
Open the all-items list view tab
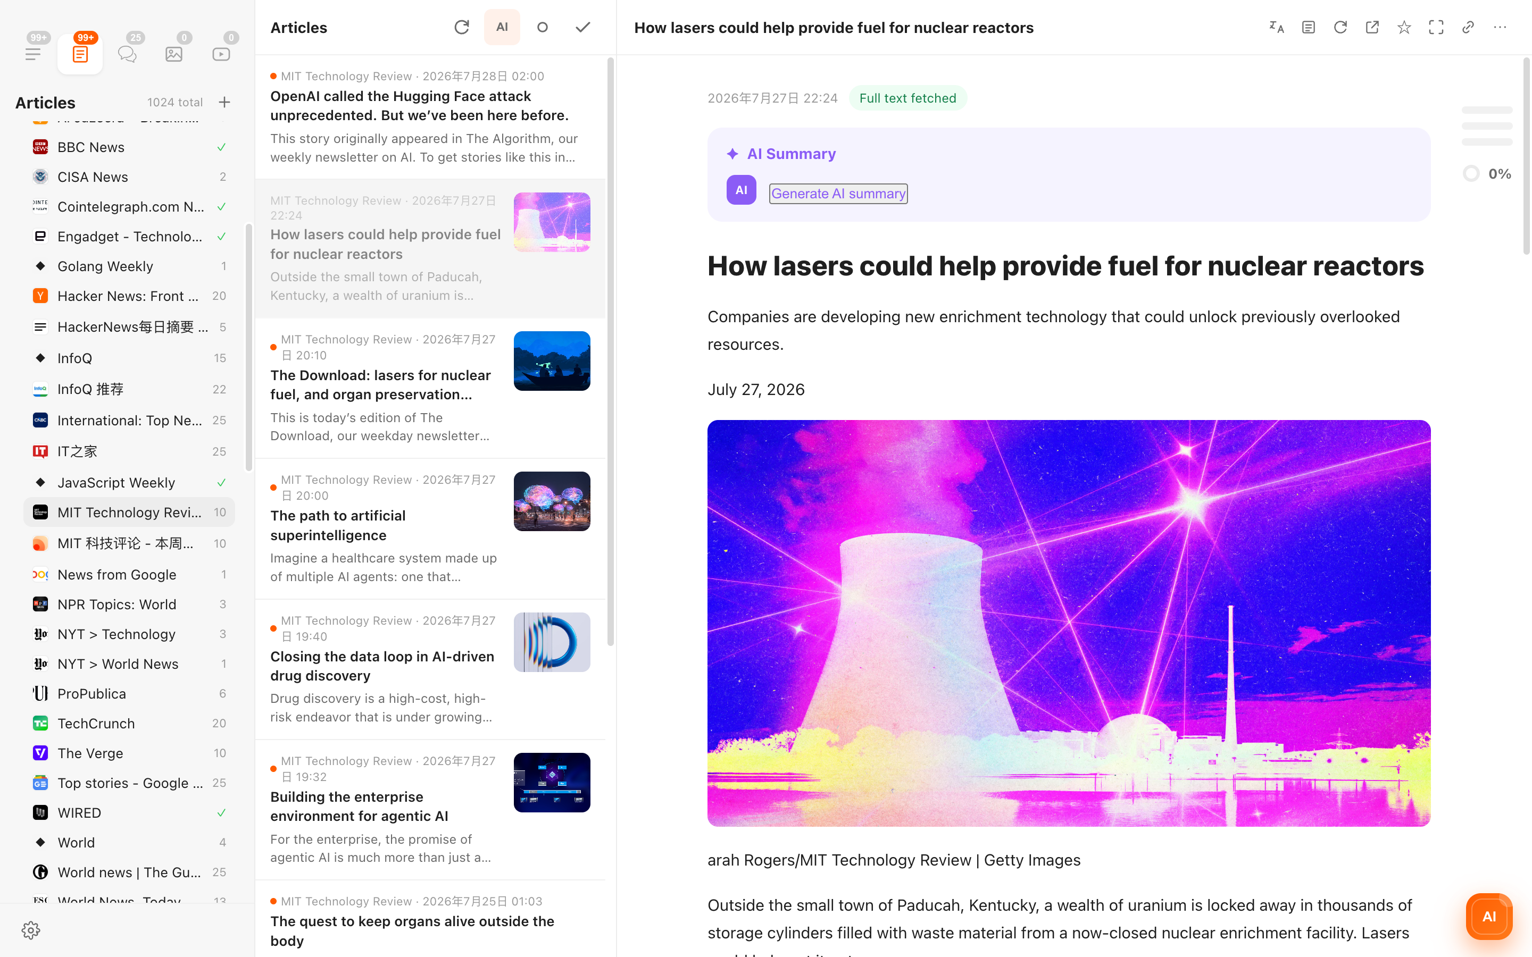pos(34,54)
